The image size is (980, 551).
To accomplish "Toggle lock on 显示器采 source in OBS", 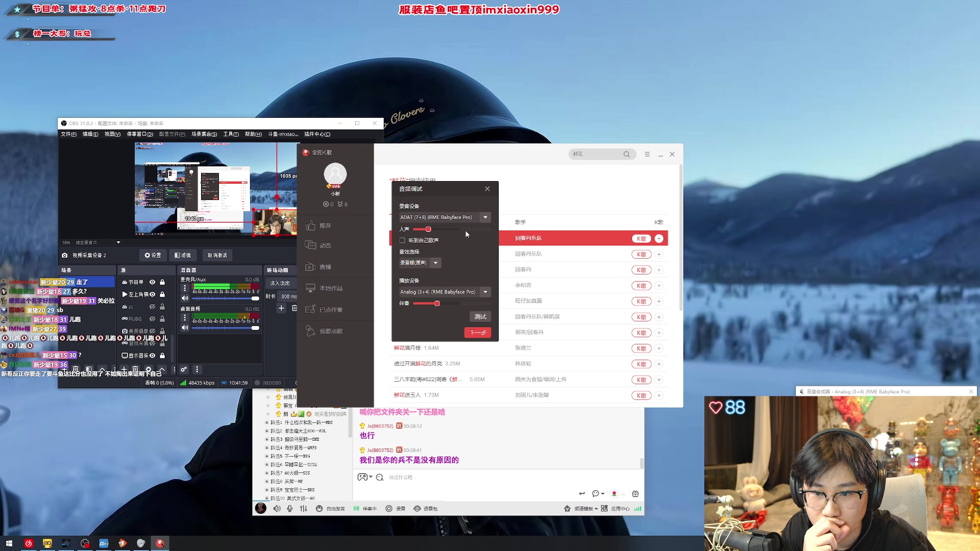I will coord(162,356).
